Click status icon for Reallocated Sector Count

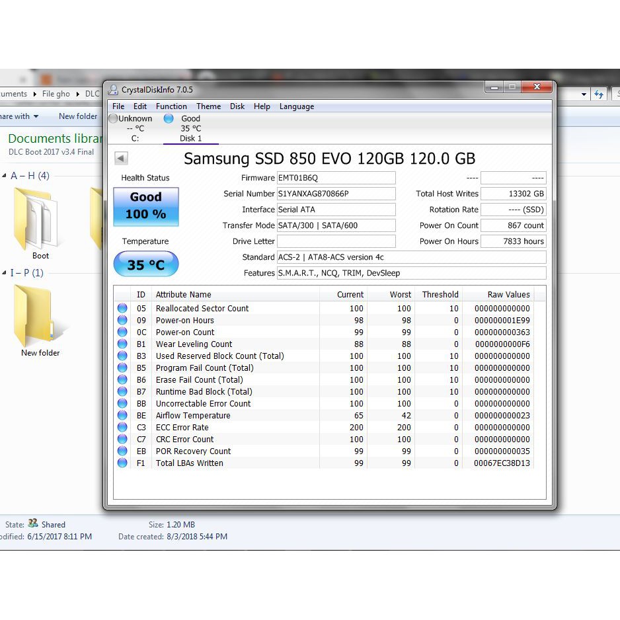click(x=122, y=308)
